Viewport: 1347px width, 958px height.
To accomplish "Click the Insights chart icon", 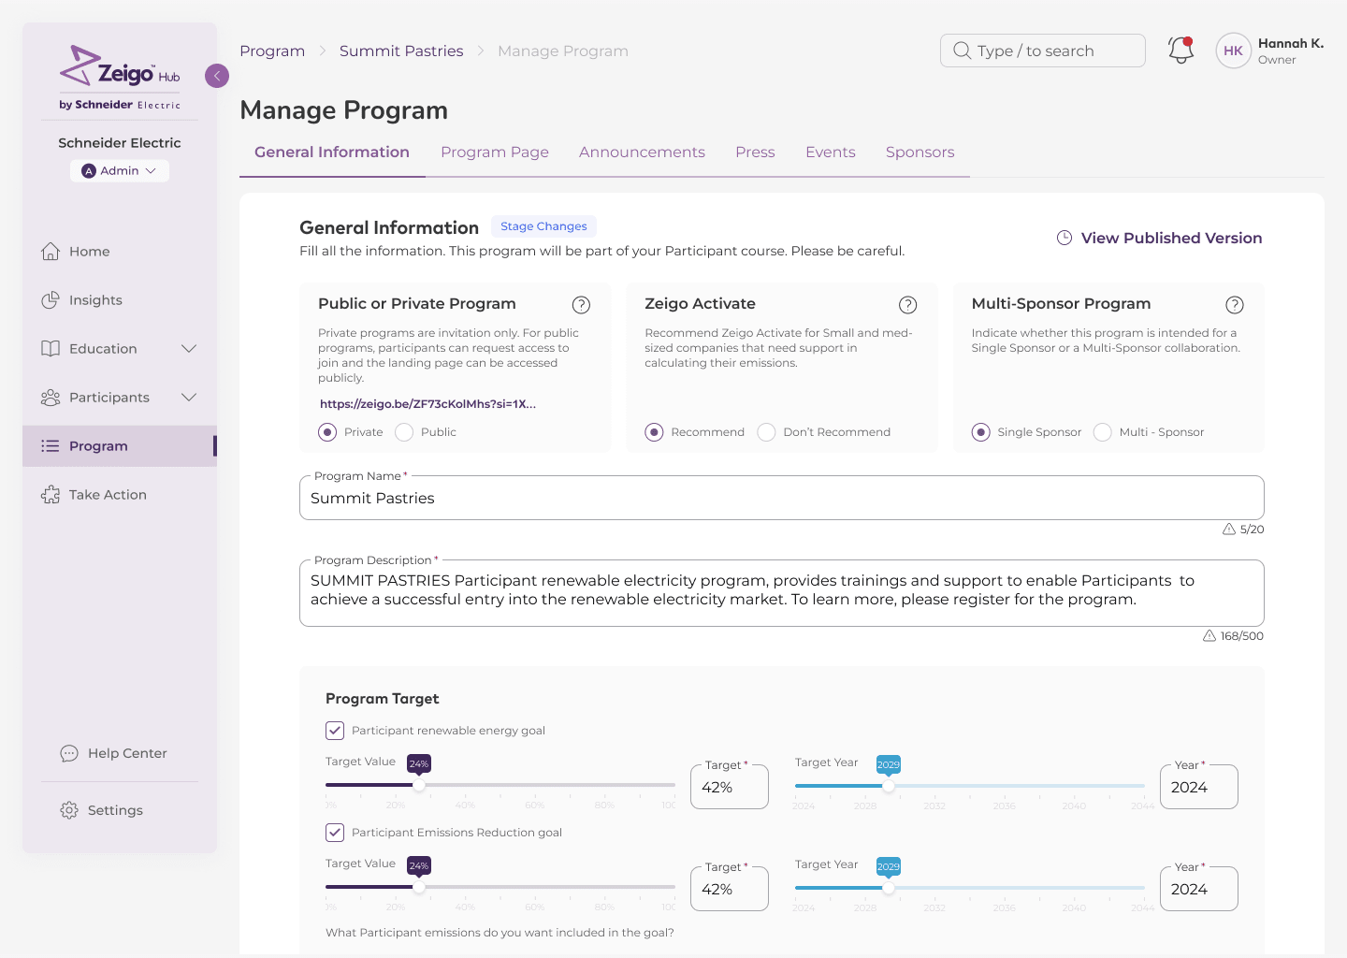I will click(51, 300).
